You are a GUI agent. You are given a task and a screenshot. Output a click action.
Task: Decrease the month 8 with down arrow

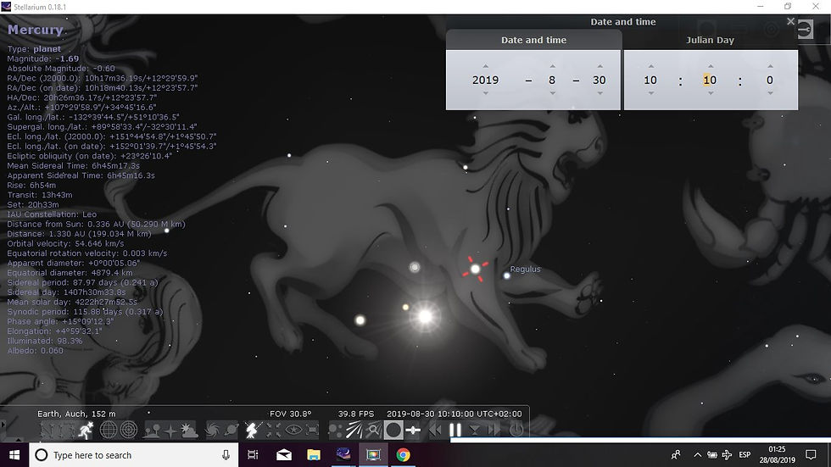(x=552, y=93)
